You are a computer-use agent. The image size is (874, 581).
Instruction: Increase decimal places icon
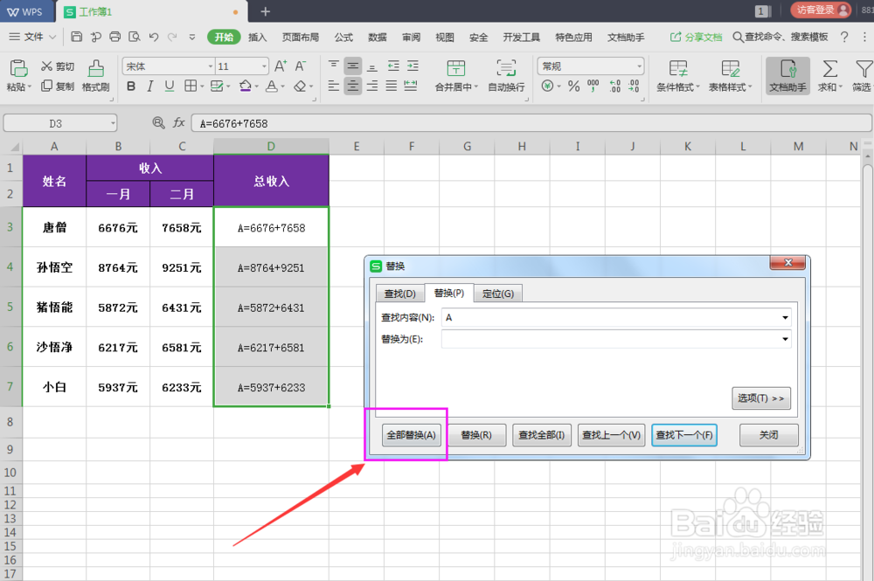pos(614,86)
